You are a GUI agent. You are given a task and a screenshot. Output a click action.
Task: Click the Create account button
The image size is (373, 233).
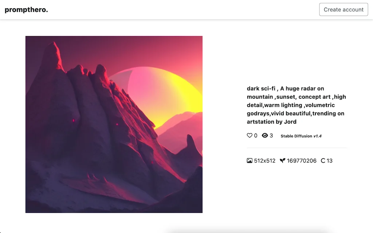click(x=343, y=9)
